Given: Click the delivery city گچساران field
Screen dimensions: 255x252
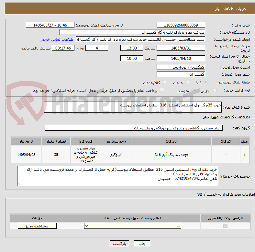Looking at the screenshot, I should (181, 74).
